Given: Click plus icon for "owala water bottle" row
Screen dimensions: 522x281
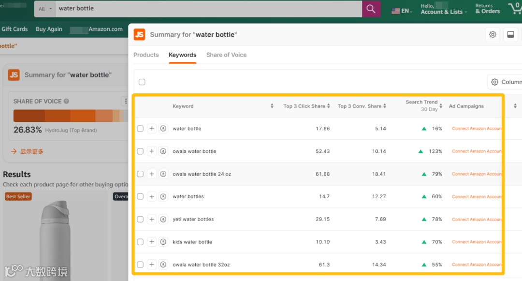Looking at the screenshot, I should 152,151.
